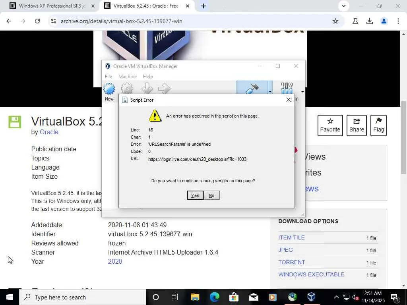Show hidden system tray icons

(x=336, y=297)
